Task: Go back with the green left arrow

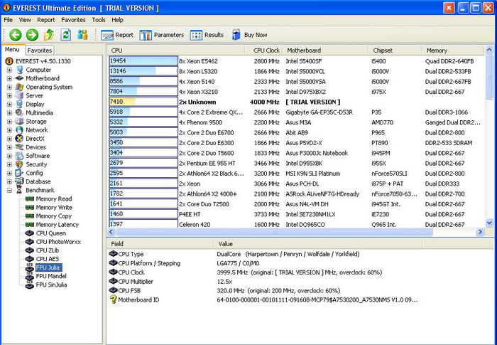Action: click(15, 35)
